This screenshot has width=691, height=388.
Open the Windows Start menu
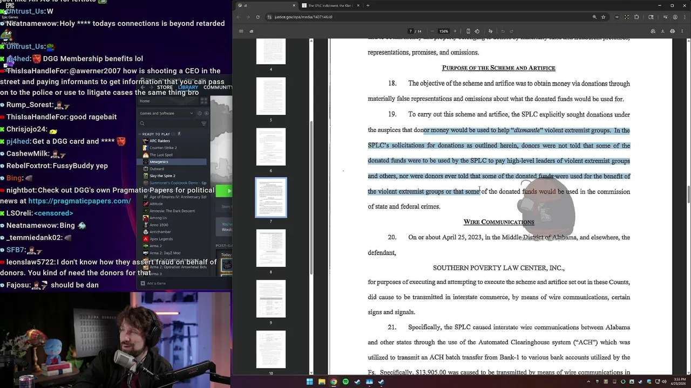pos(310,382)
